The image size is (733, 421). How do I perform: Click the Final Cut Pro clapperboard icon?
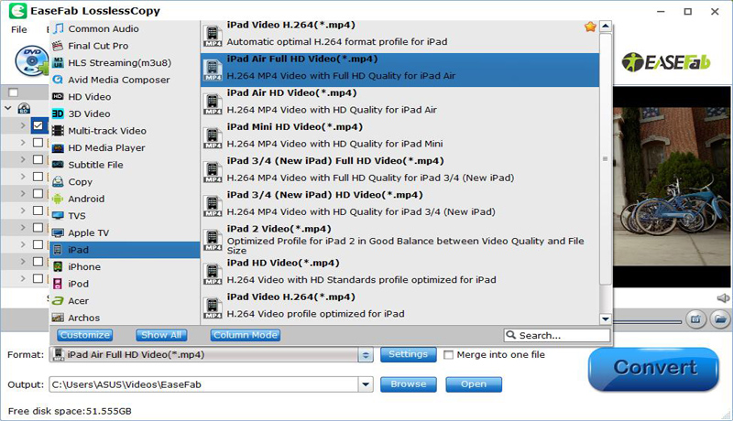pyautogui.click(x=58, y=46)
